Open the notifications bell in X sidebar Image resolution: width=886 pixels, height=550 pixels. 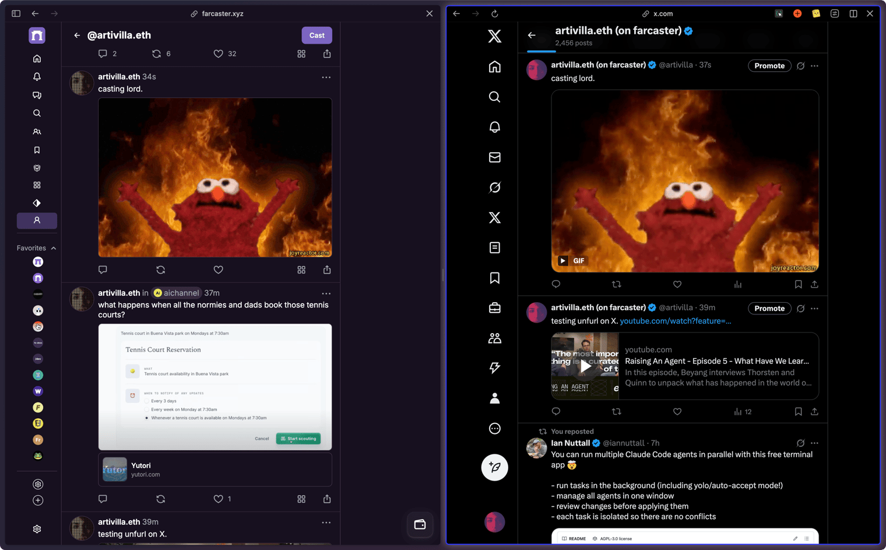coord(494,127)
